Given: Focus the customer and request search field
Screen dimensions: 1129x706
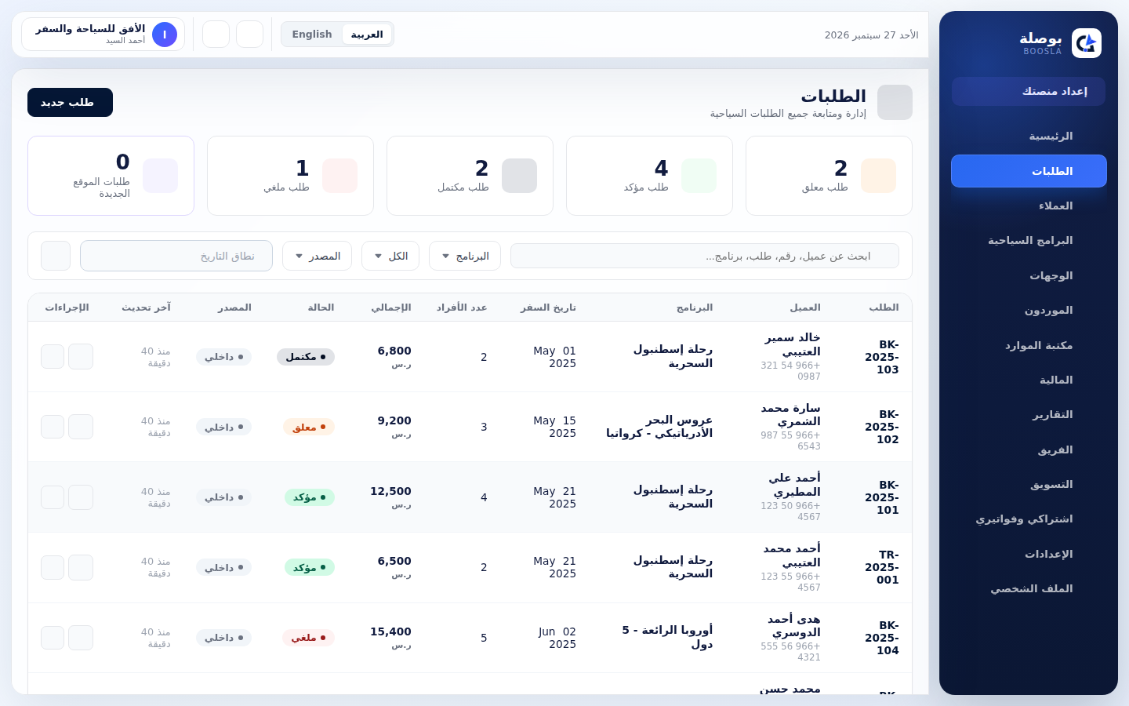Looking at the screenshot, I should pos(705,256).
